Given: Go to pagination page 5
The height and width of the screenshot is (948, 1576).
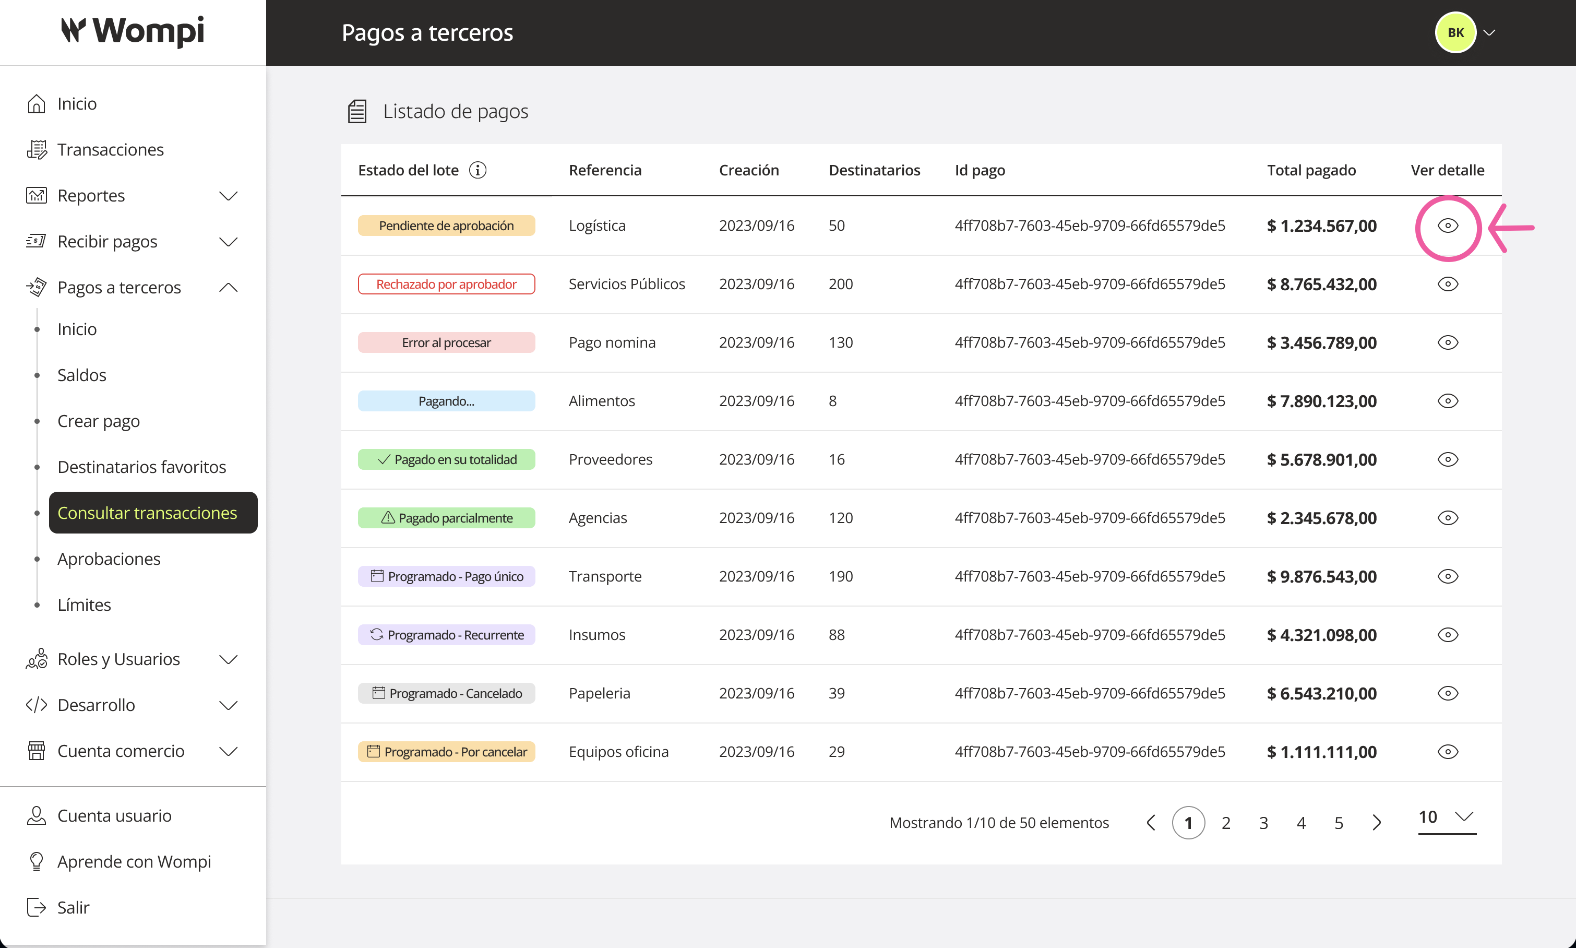Looking at the screenshot, I should [x=1339, y=823].
